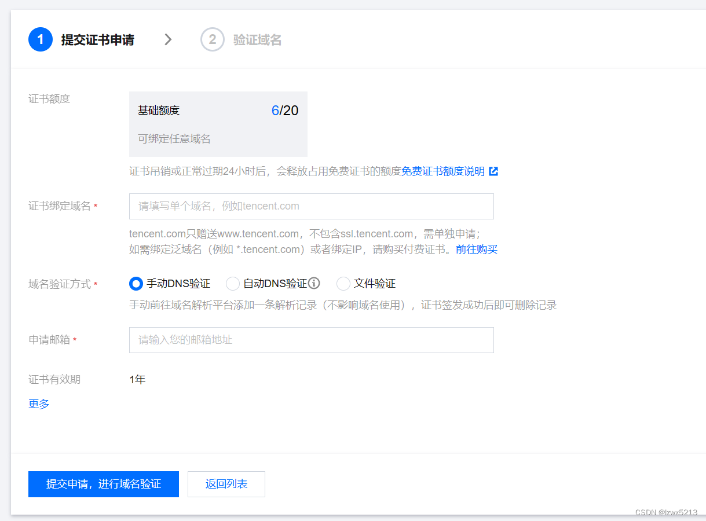Submit with 提交申请，进行域名验证 button
The height and width of the screenshot is (521, 706).
pos(104,484)
